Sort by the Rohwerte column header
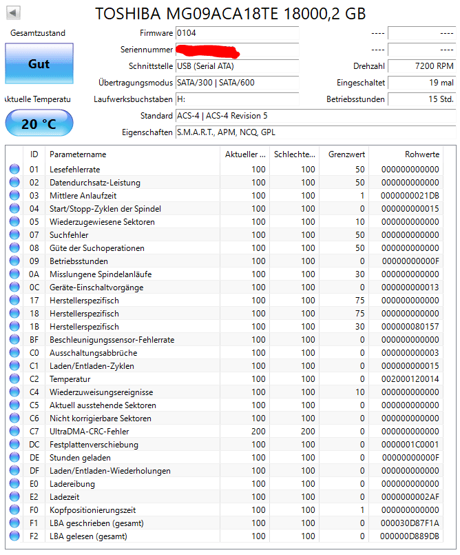The image size is (460, 555). (x=406, y=154)
